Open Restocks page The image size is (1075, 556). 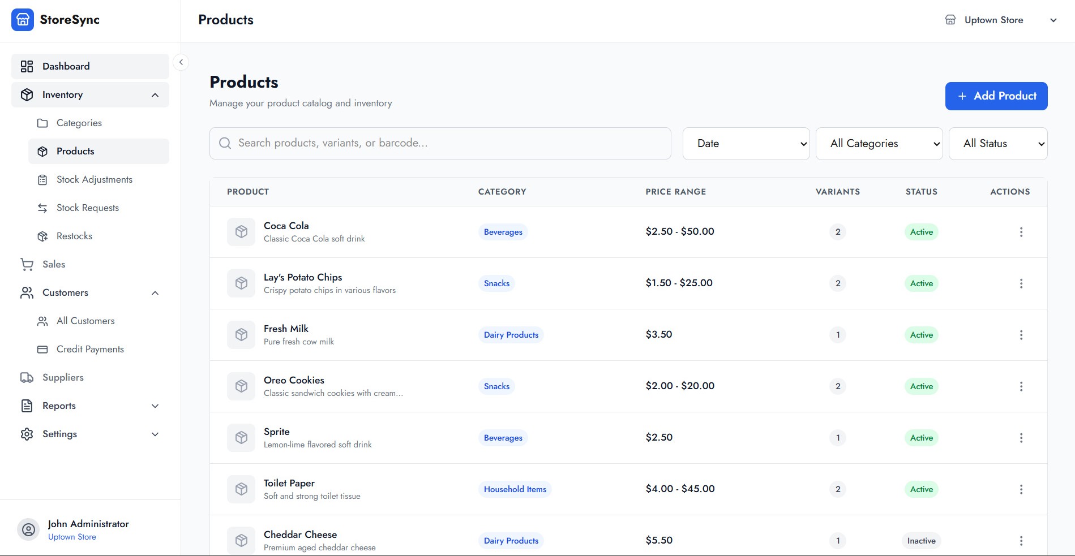[98, 236]
